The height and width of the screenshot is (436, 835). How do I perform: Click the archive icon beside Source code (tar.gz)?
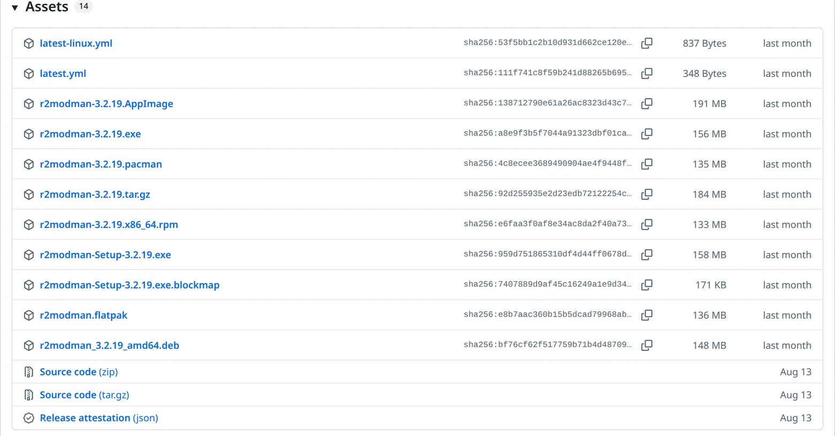point(29,395)
